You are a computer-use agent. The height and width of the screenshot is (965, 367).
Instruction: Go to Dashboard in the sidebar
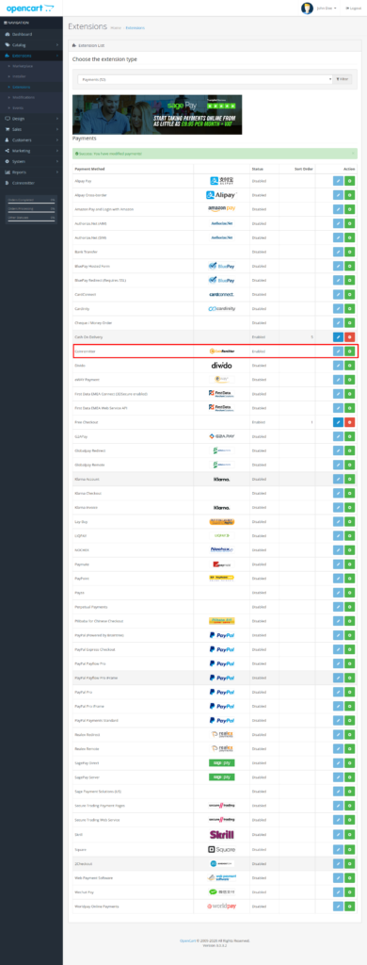tap(31, 34)
